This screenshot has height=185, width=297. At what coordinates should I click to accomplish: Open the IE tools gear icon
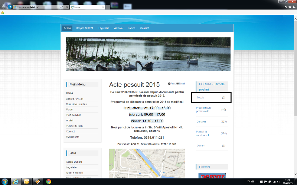(x=294, y=7)
